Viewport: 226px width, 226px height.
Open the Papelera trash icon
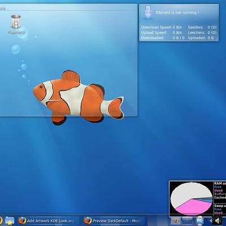(x=16, y=21)
